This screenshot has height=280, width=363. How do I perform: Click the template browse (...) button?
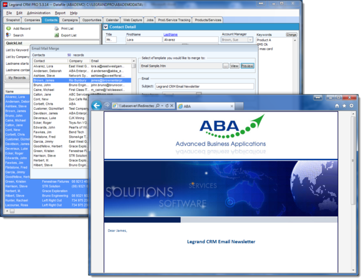point(226,66)
